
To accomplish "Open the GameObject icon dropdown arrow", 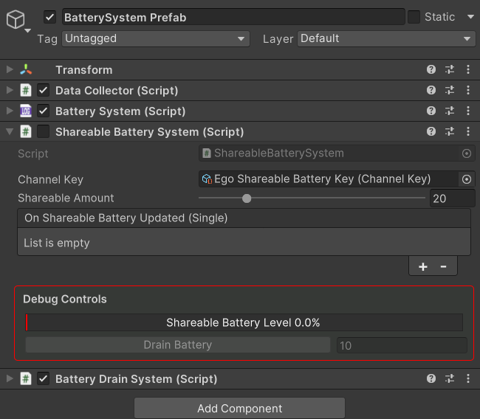I will (27, 30).
